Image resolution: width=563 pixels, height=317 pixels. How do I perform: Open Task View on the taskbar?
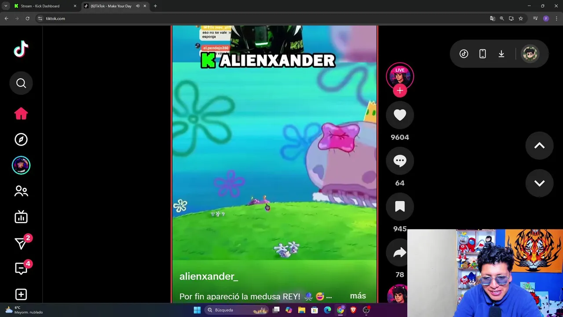[x=276, y=310]
